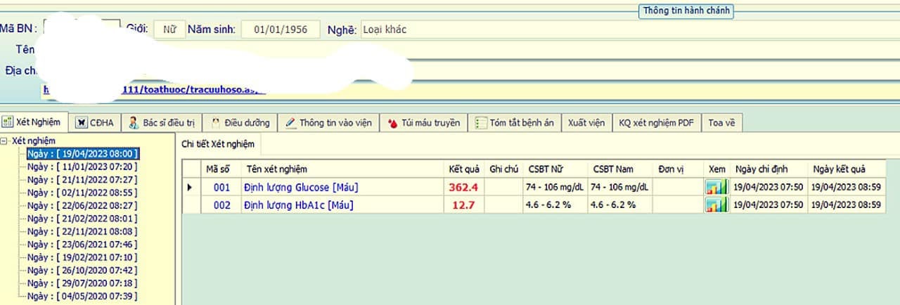900x305 pixels.
Task: Click the Định lượng HbA1c [Máu] test name
Action: (299, 205)
